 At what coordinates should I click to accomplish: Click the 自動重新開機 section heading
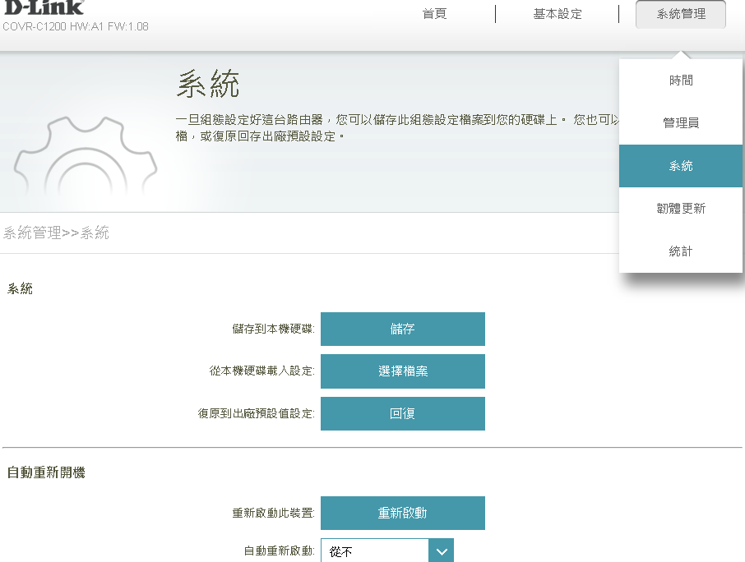46,473
